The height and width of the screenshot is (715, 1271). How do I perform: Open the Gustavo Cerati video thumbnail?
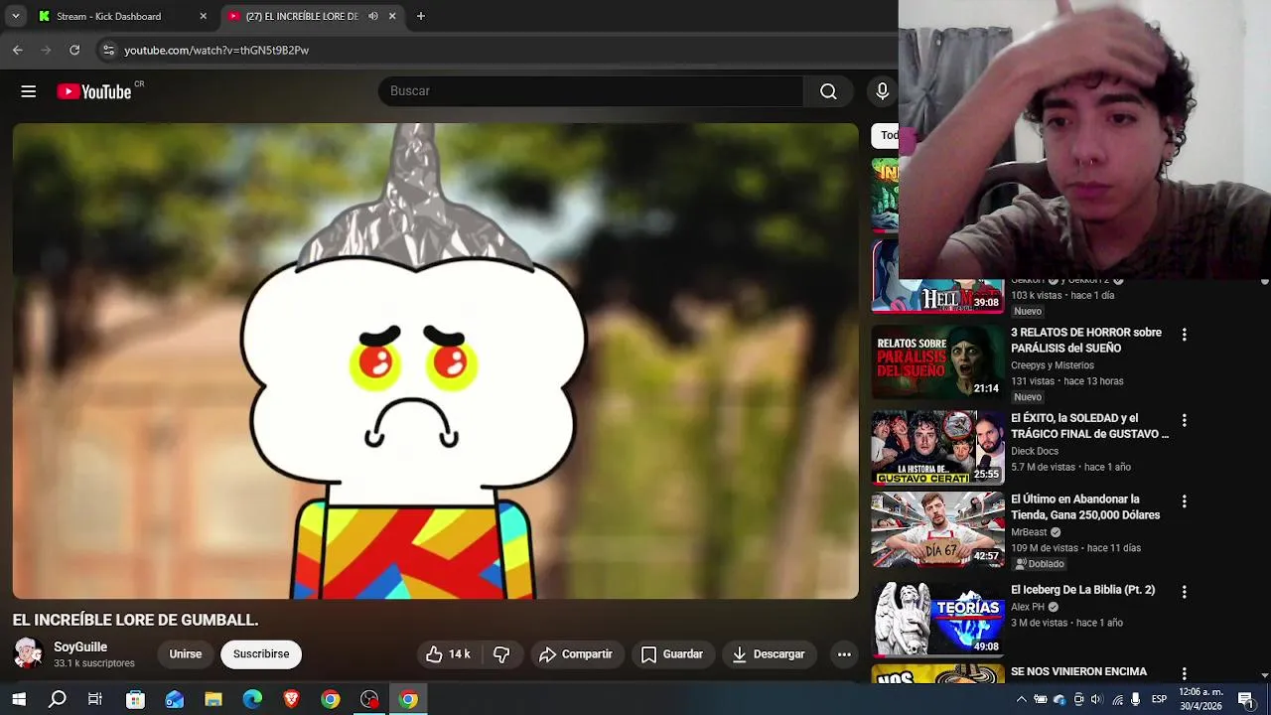tap(938, 448)
